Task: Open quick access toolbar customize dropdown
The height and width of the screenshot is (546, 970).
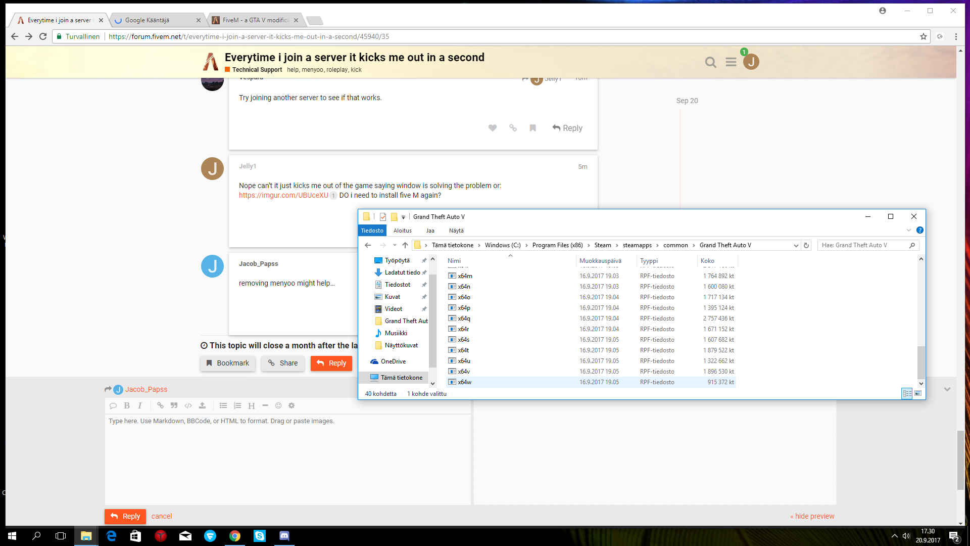Action: [403, 217]
